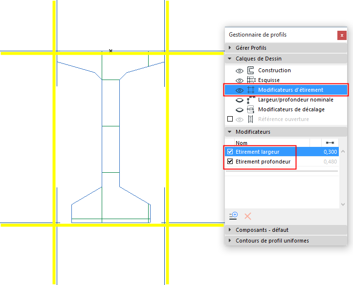Click the Largeur/profondeur nominale layer icon
Image resolution: width=353 pixels, height=285 pixels.
tap(251, 100)
